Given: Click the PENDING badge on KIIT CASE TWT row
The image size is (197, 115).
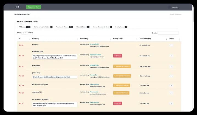Looking at the screenshot, I should pyautogui.click(x=117, y=56).
